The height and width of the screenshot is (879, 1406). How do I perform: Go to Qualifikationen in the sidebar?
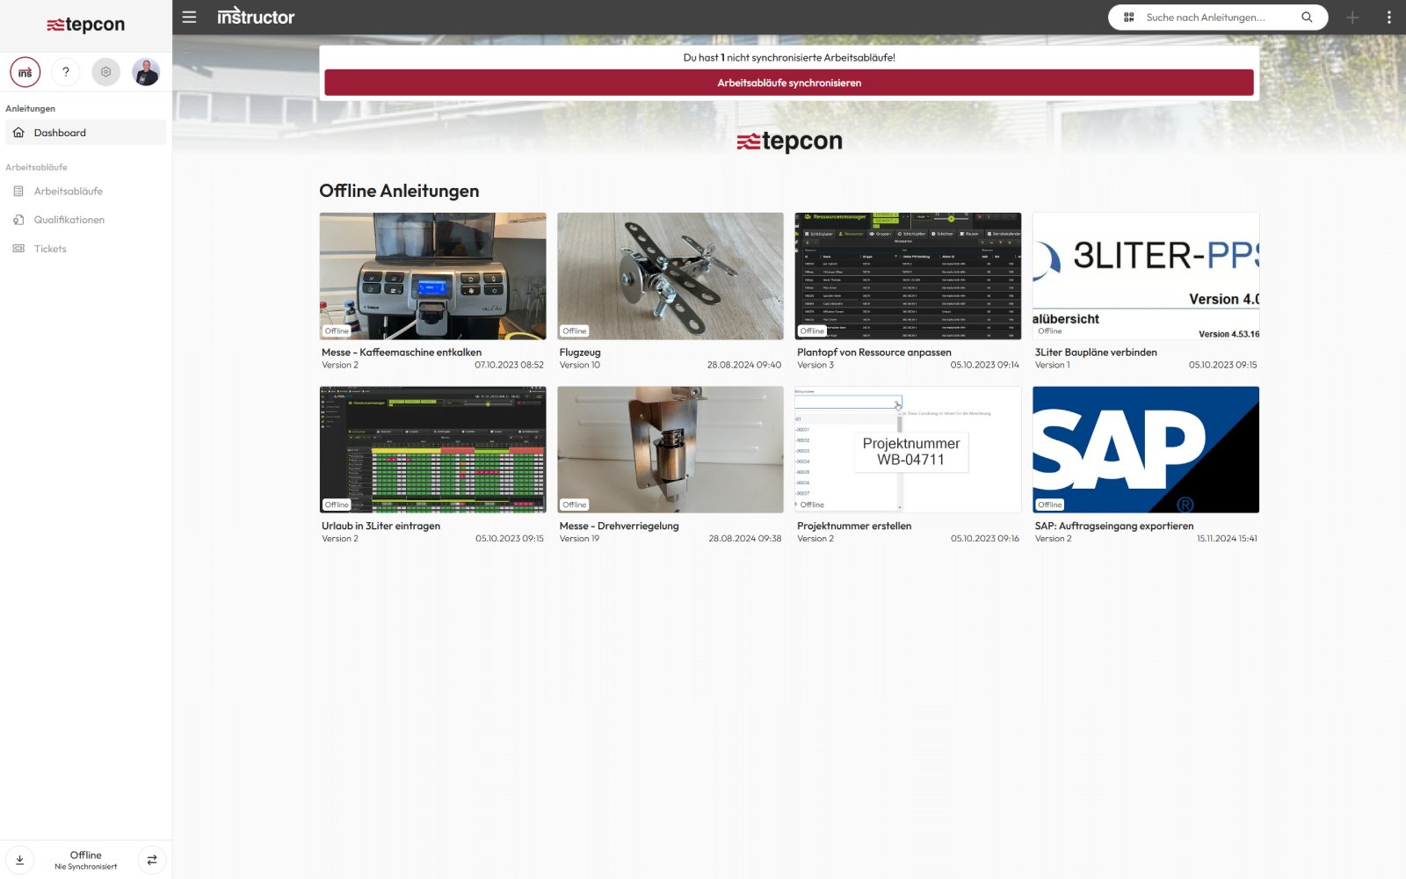[69, 220]
